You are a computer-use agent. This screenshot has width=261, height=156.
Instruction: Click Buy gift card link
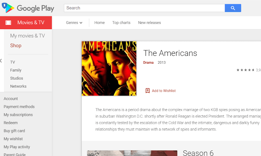14,131
